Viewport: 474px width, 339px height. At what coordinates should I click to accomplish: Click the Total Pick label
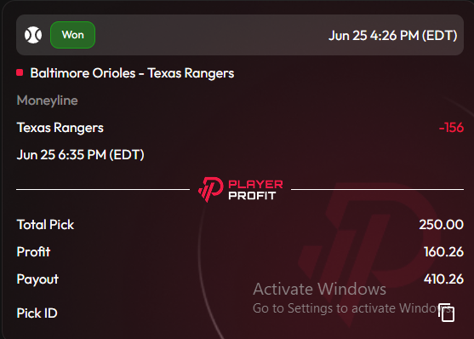pos(45,225)
